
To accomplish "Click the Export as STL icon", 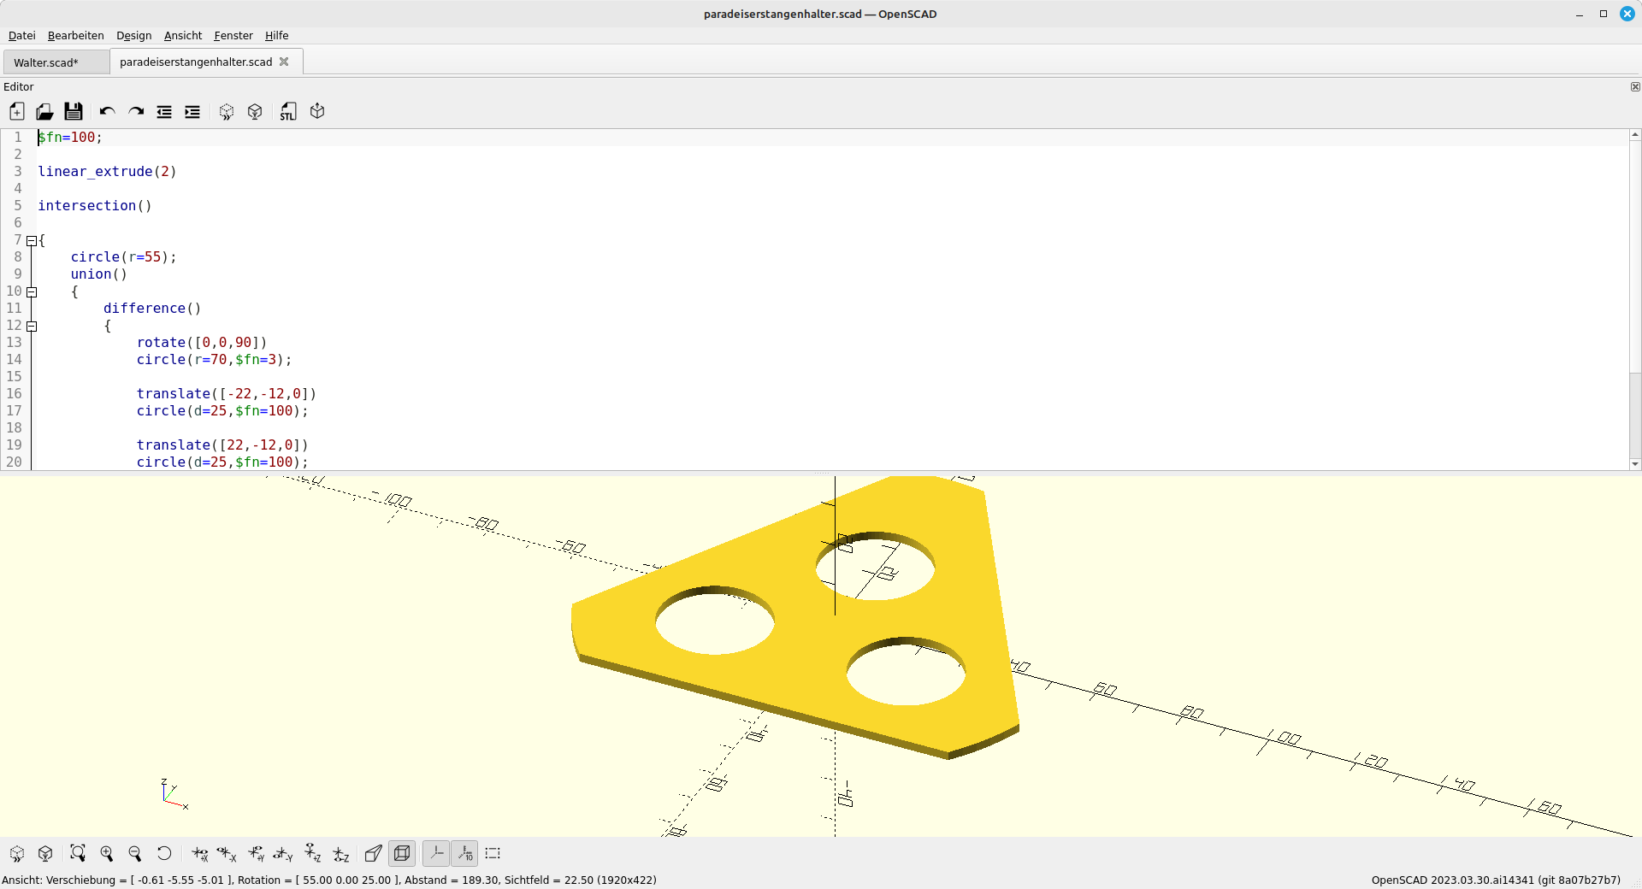I will [288, 112].
